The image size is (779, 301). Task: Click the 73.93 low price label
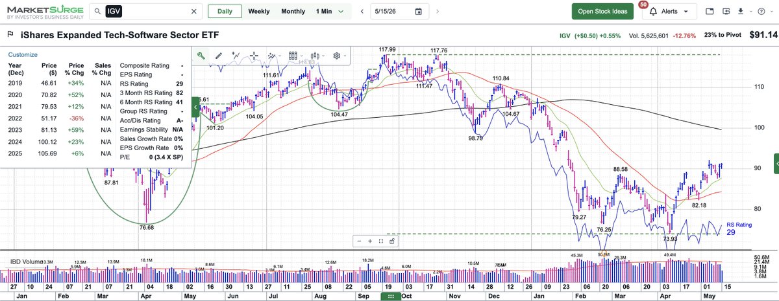pos(671,239)
